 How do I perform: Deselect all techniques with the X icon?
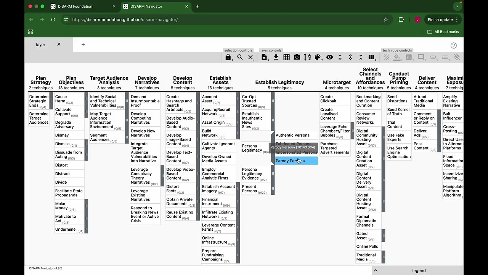tap(250, 57)
